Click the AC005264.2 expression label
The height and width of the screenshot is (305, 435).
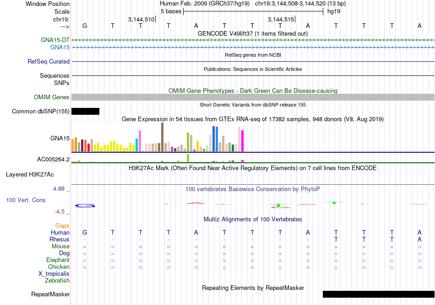point(53,160)
